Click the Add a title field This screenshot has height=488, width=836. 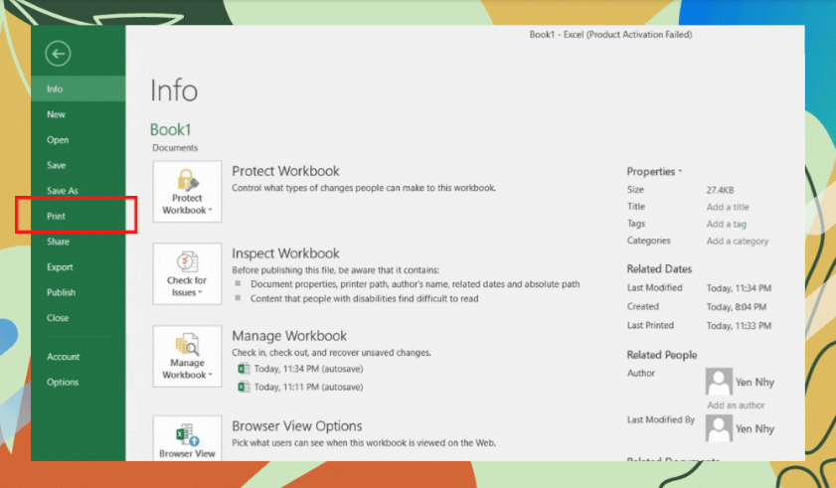pos(728,207)
